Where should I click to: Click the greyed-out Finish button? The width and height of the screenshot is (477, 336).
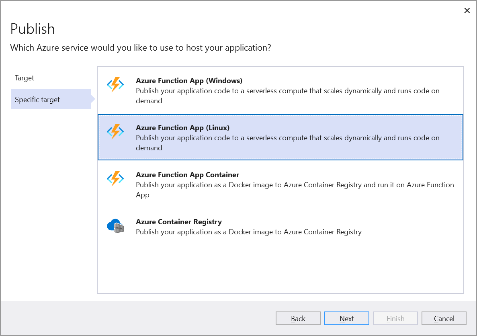click(395, 319)
